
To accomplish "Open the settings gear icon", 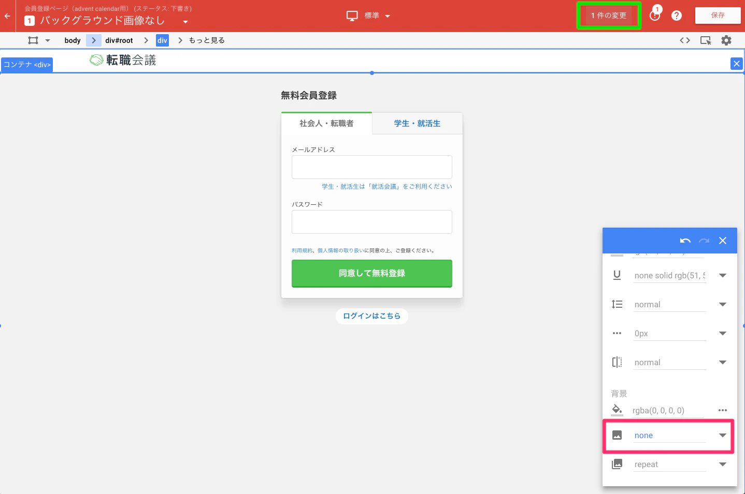I will pyautogui.click(x=726, y=40).
